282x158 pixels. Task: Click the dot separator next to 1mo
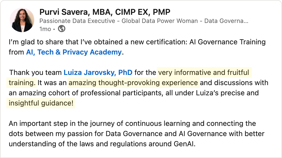coord(54,29)
